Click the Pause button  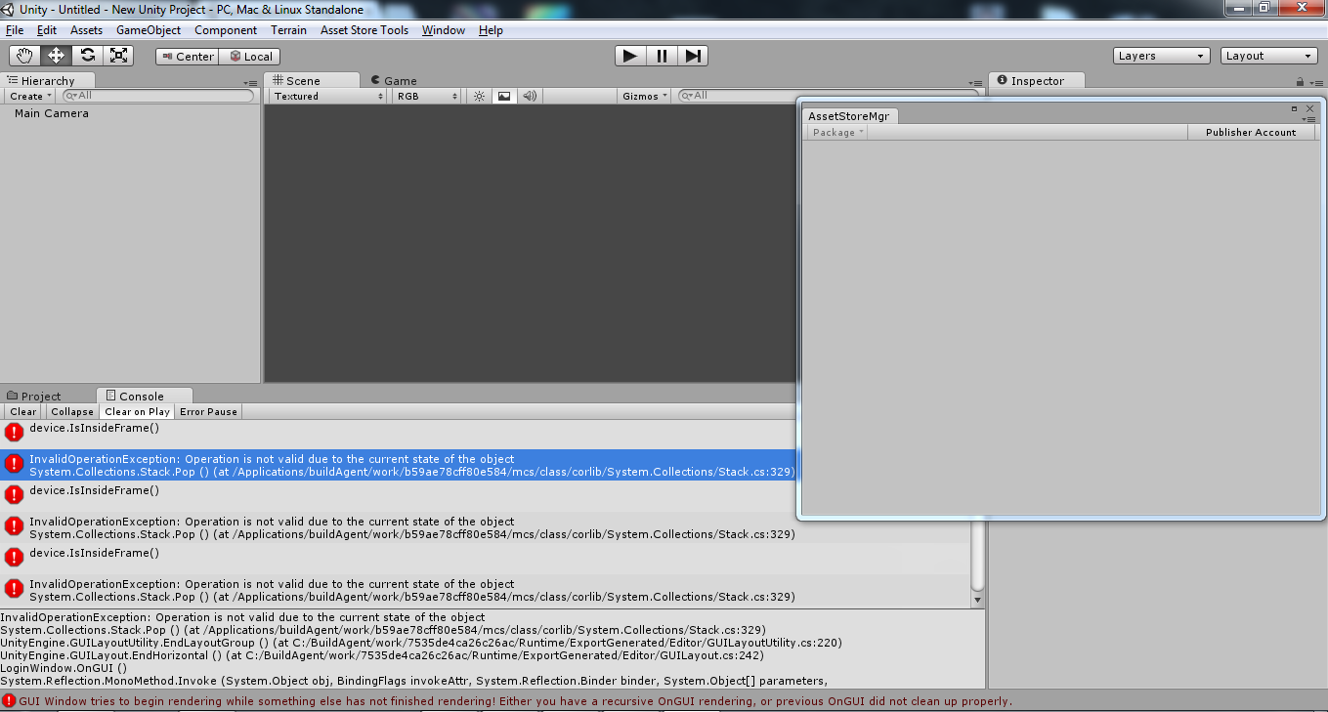(x=662, y=56)
